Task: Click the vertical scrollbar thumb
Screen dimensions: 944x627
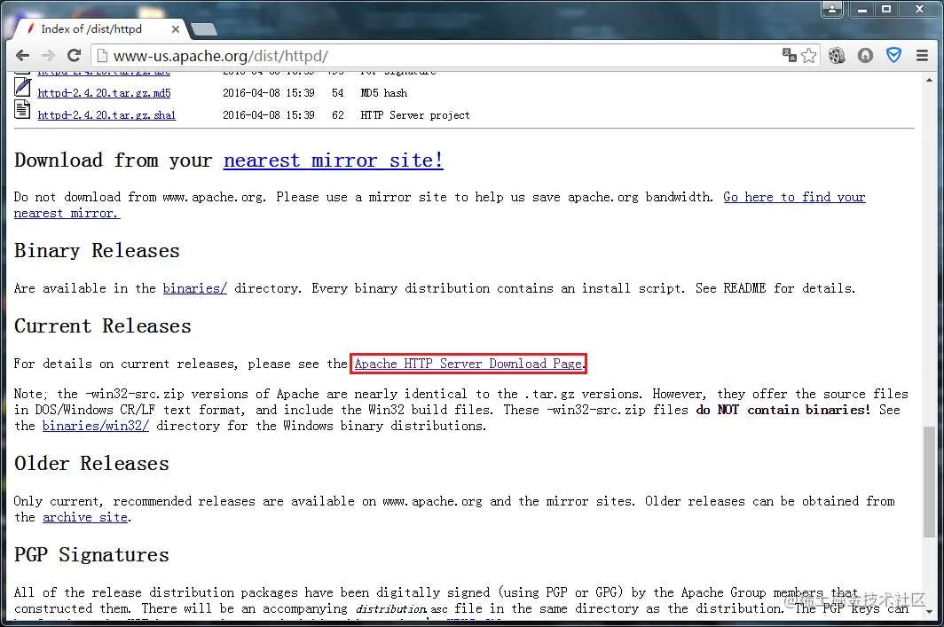Action: 930,482
